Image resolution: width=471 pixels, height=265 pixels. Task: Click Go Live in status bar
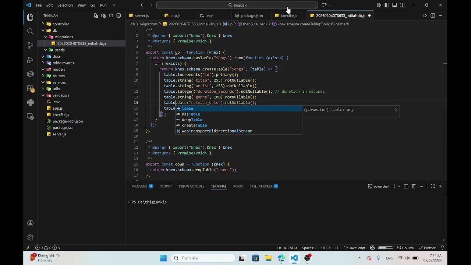[x=404, y=248]
